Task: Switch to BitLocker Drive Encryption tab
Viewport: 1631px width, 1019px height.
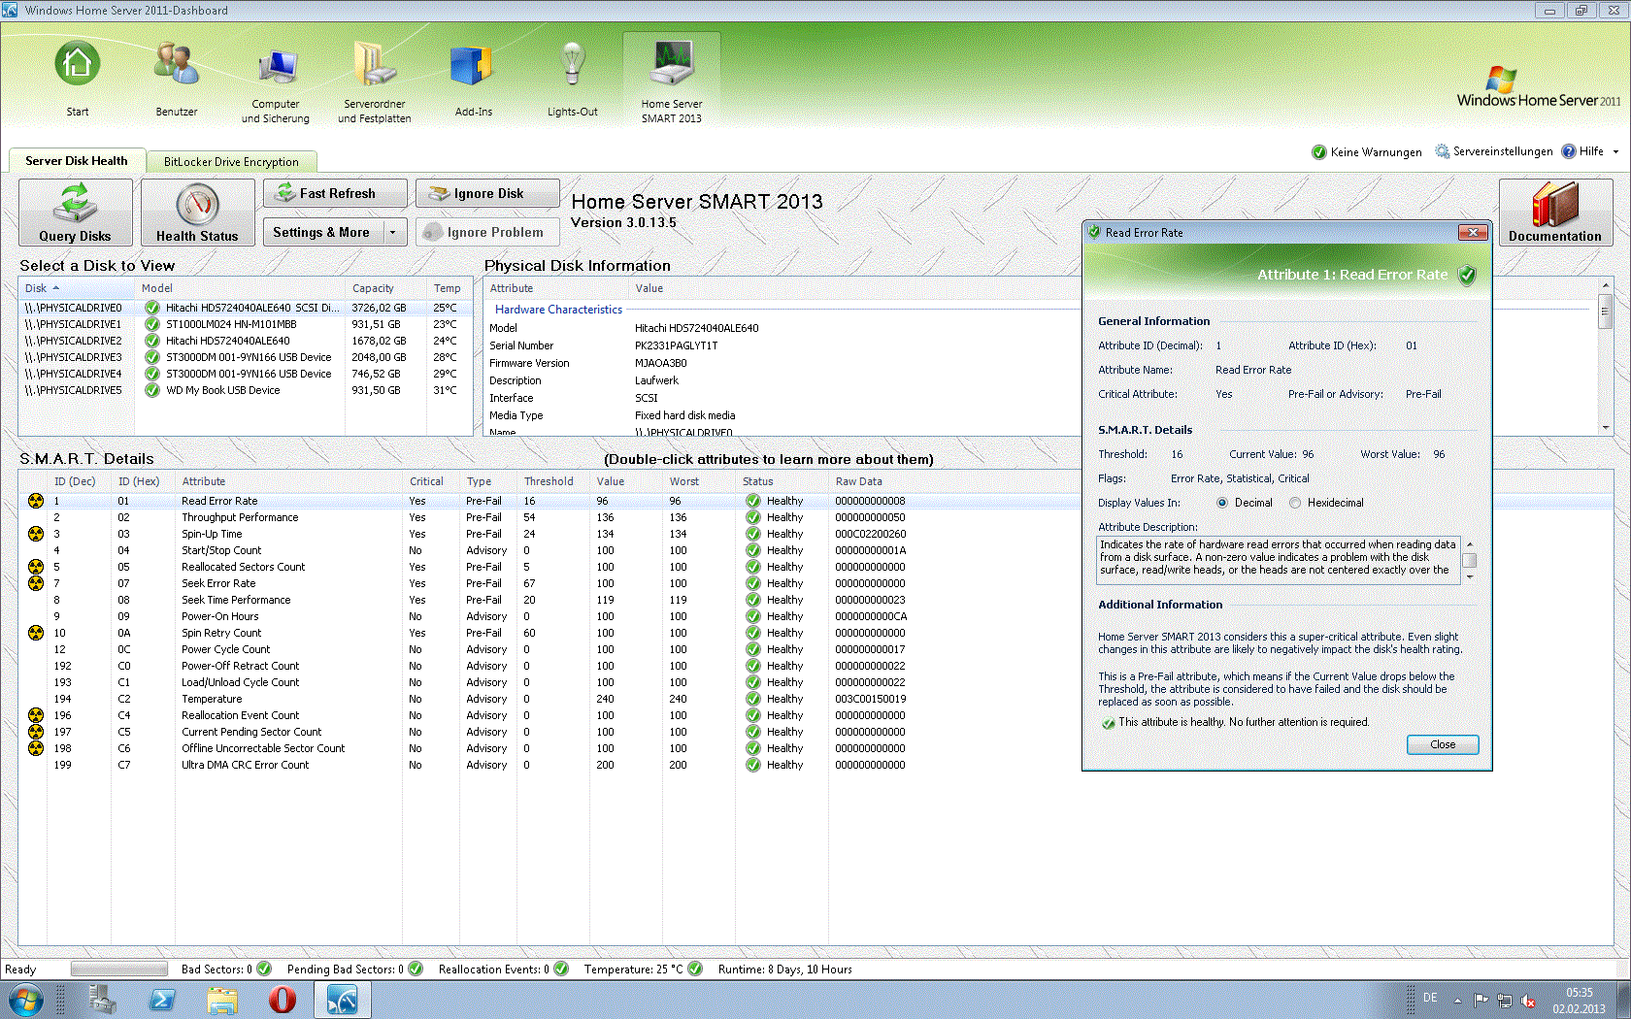Action: point(231,161)
